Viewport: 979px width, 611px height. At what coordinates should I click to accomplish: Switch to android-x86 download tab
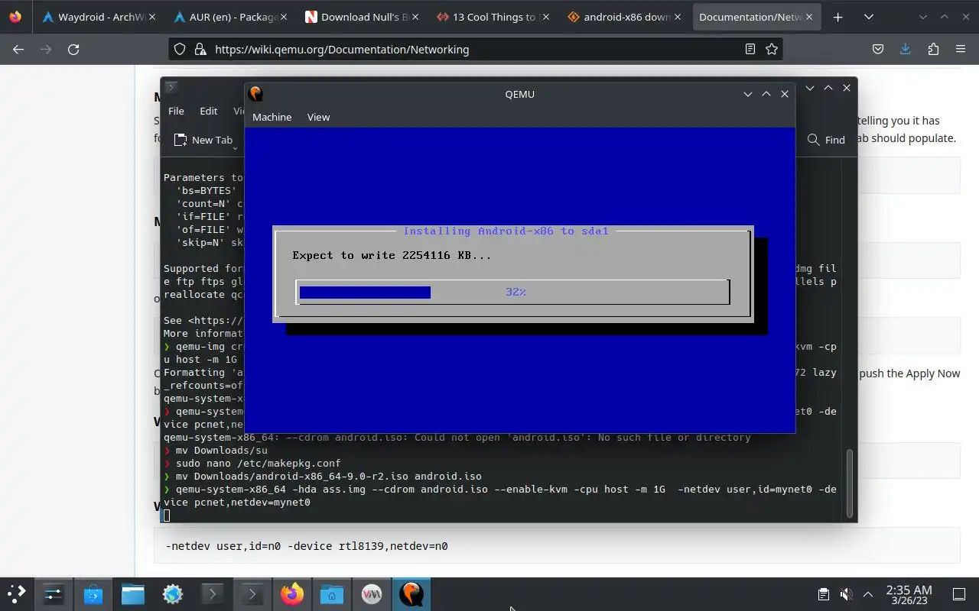pos(623,17)
